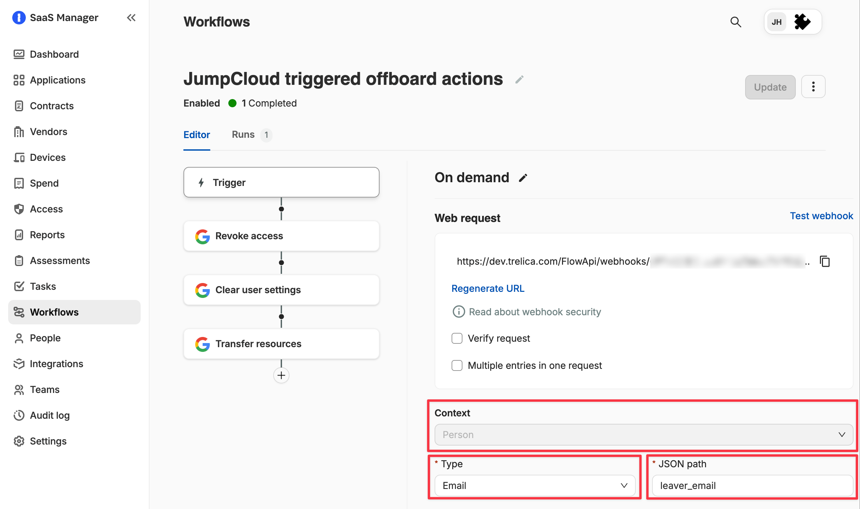Open Integrations in the sidebar
The image size is (860, 509).
[56, 363]
